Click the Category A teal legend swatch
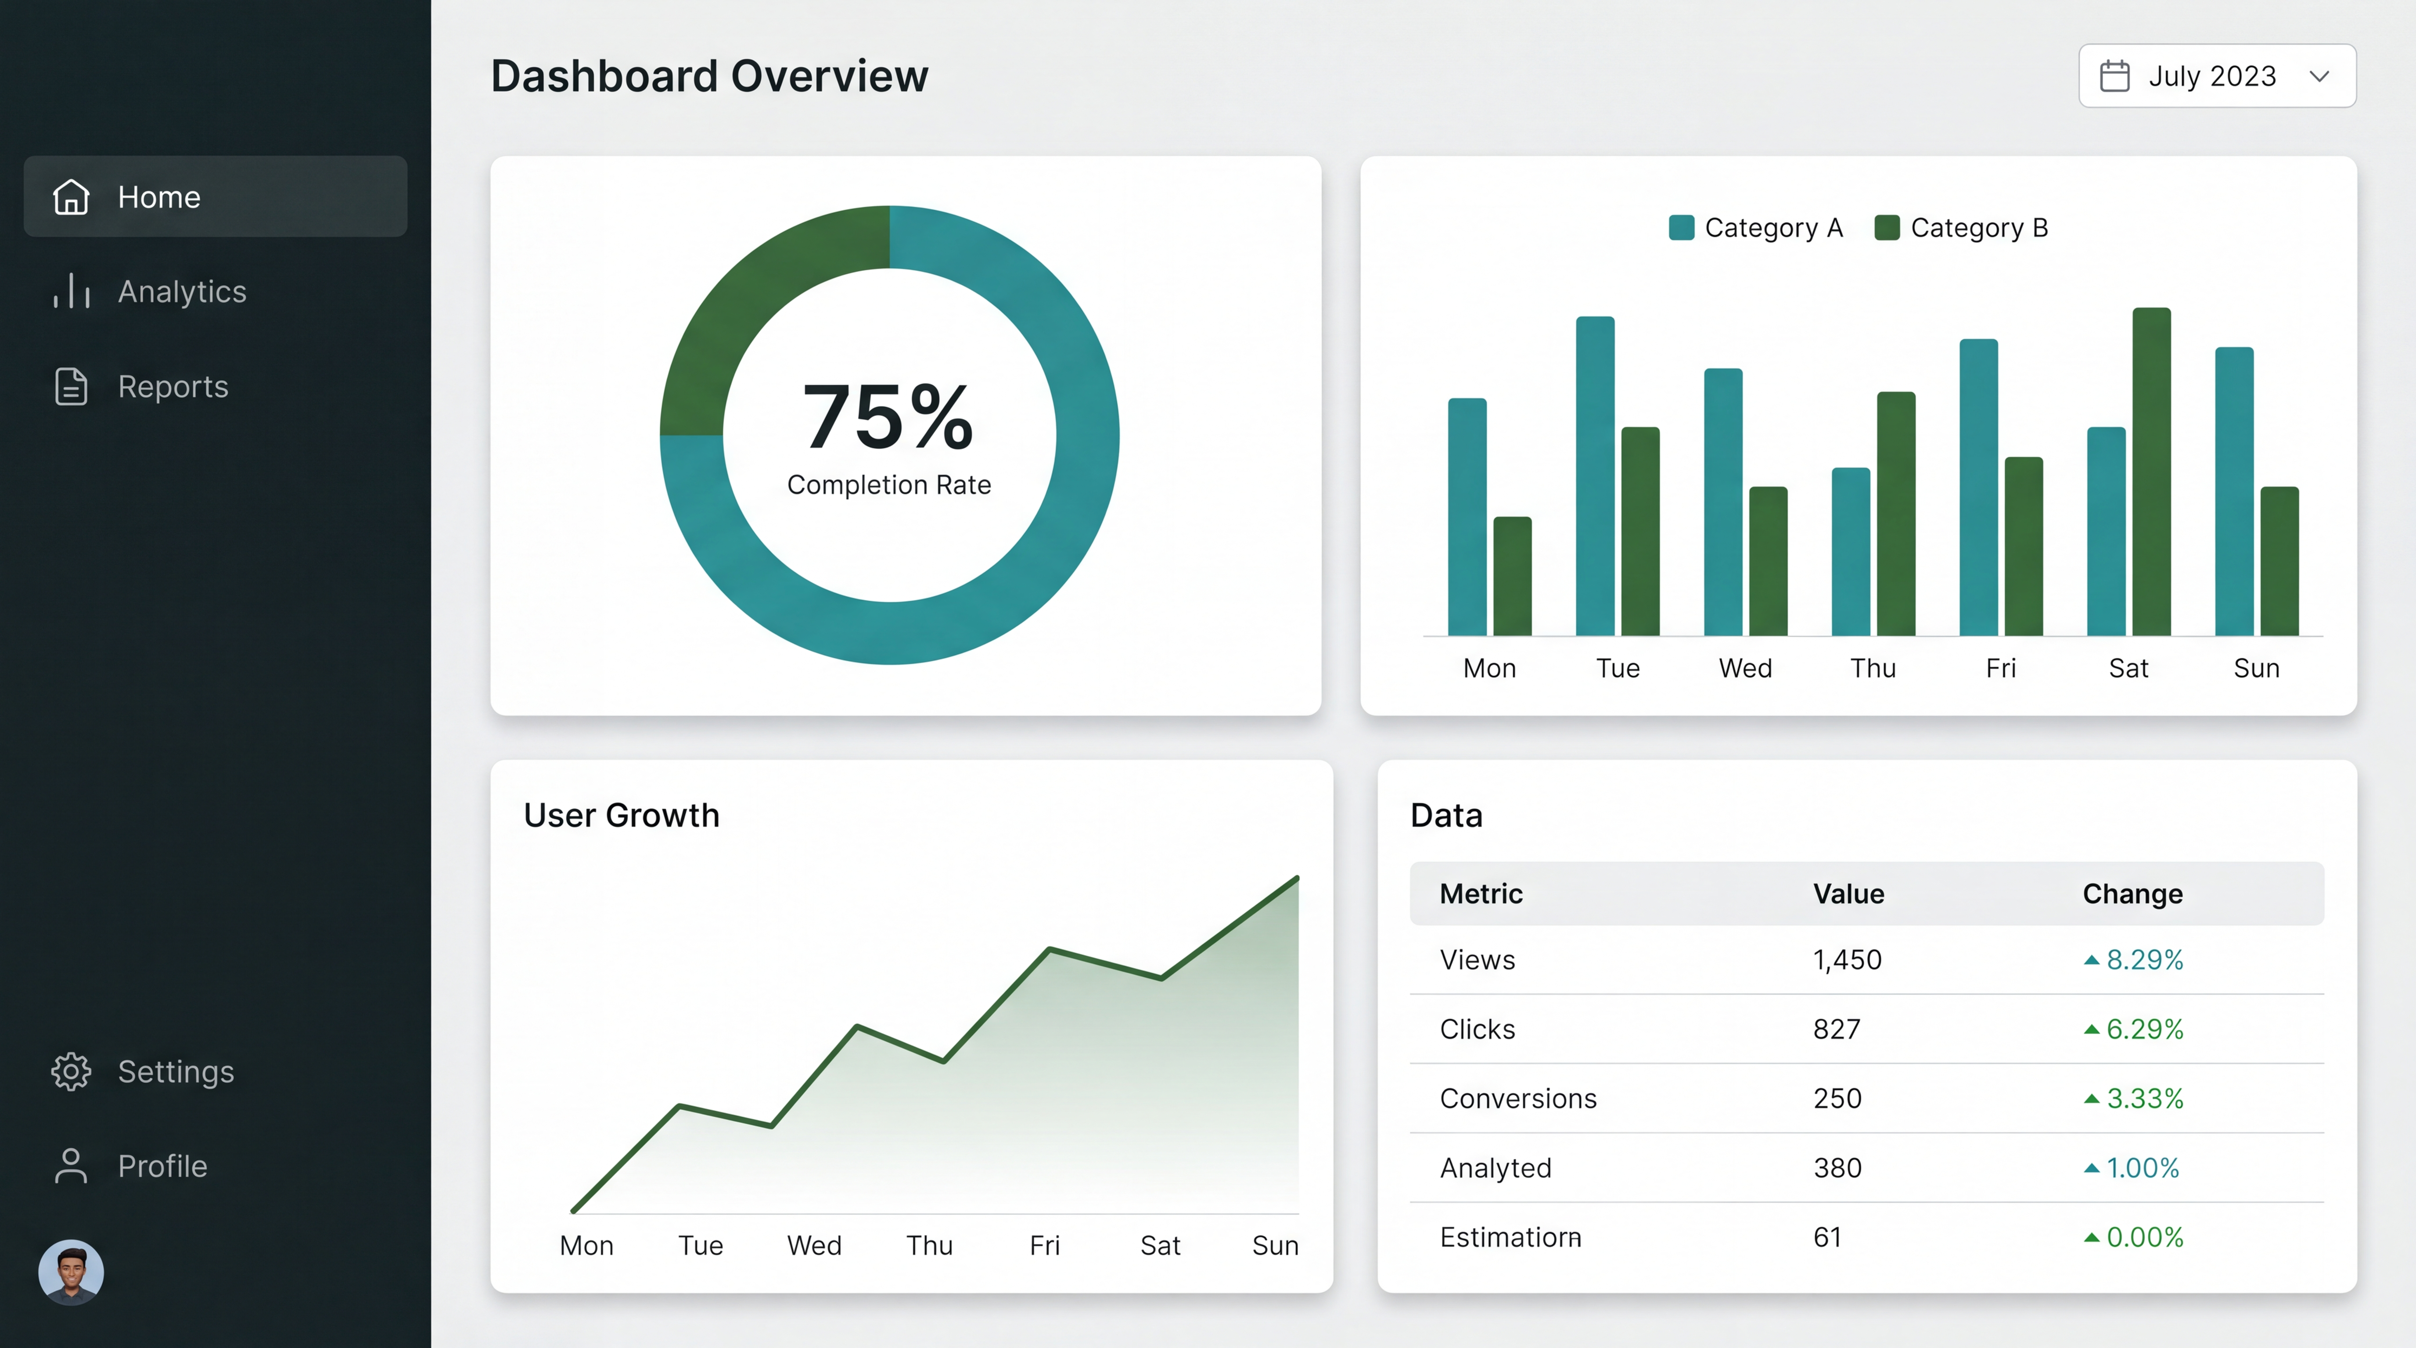This screenshot has height=1348, width=2416. pos(1681,228)
